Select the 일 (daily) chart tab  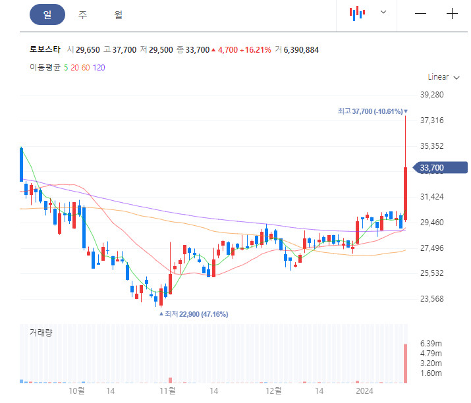[47, 14]
